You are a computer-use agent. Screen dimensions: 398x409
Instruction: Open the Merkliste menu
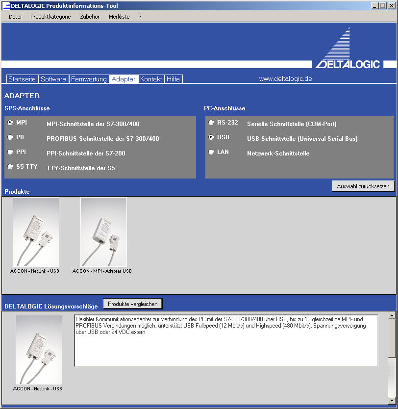tap(119, 17)
